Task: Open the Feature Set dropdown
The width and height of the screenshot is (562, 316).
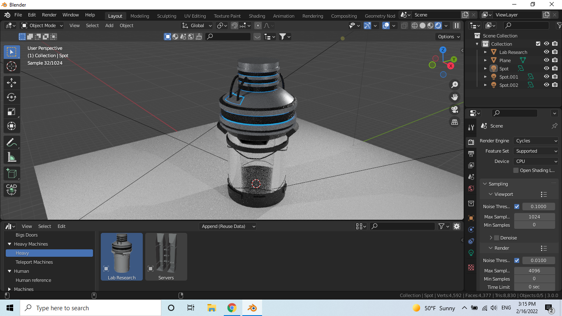Action: (536, 151)
